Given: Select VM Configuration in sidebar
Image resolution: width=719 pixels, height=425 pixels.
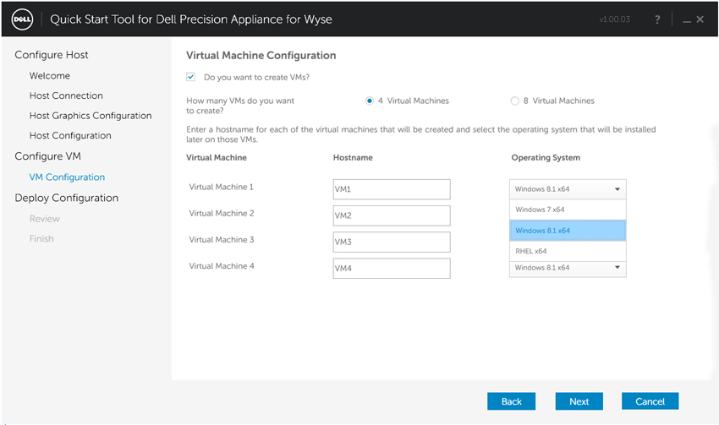Looking at the screenshot, I should tap(67, 177).
